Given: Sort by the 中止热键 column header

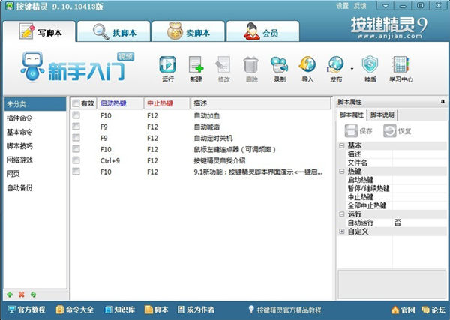Looking at the screenshot, I should [166, 103].
